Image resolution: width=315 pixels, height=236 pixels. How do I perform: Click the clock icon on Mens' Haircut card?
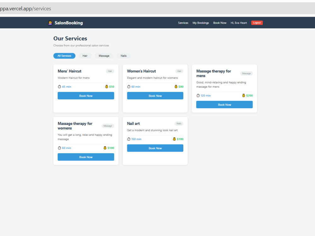(x=59, y=87)
